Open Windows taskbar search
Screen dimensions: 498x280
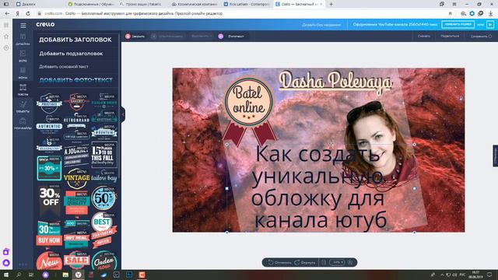pos(19,275)
